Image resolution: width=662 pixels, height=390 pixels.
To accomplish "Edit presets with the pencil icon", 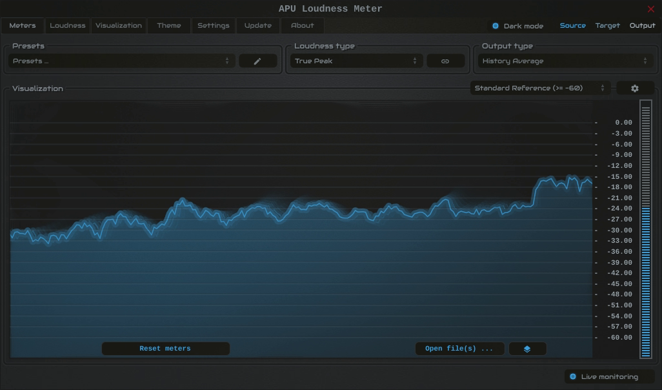I will pyautogui.click(x=257, y=61).
